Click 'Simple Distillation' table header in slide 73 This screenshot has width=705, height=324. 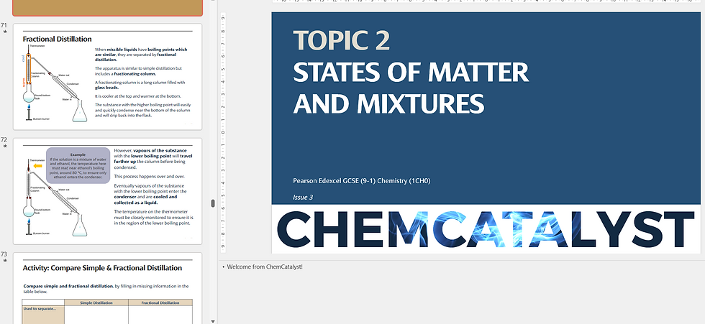click(x=96, y=302)
